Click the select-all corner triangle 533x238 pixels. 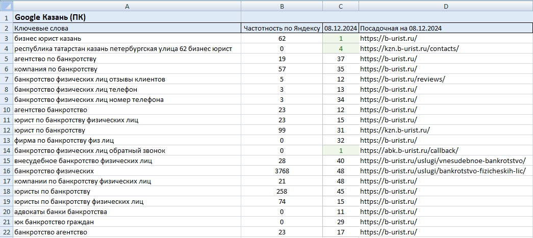[x=7, y=6]
